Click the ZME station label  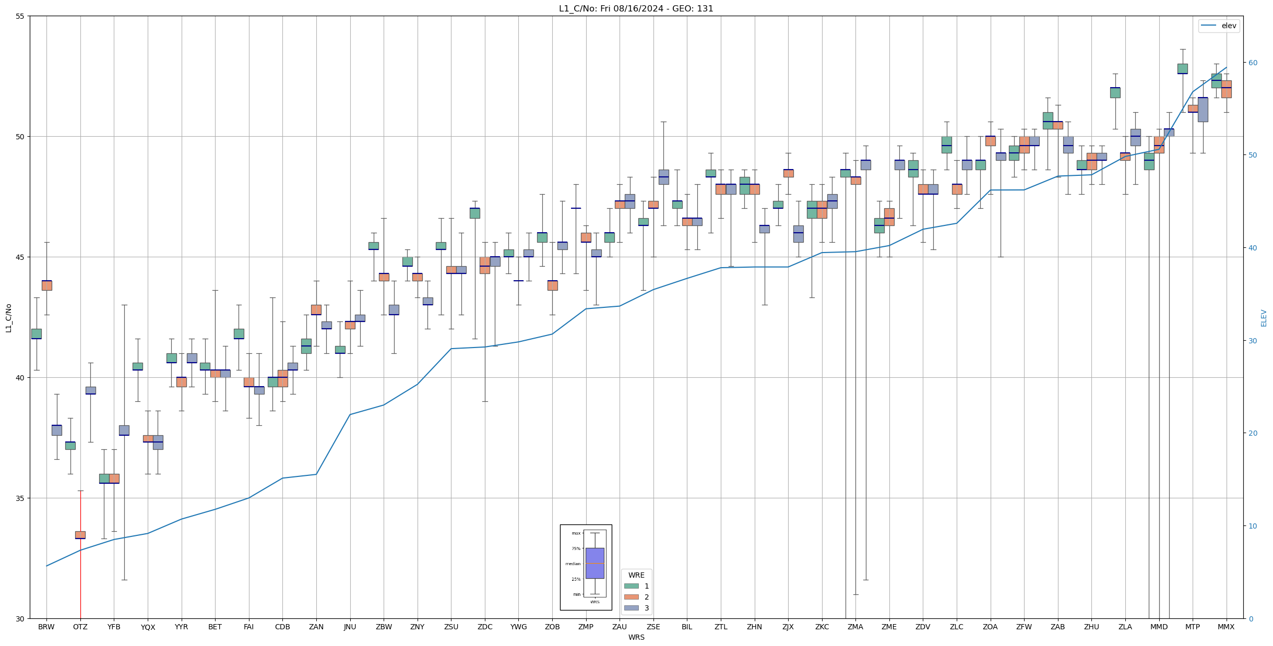889,627
